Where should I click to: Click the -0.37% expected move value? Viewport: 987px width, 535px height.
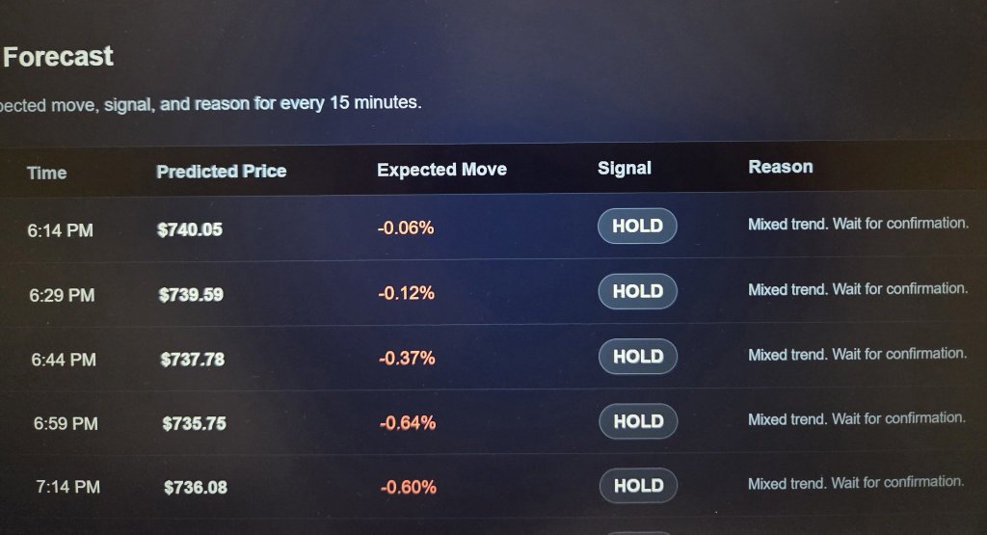pyautogui.click(x=407, y=359)
